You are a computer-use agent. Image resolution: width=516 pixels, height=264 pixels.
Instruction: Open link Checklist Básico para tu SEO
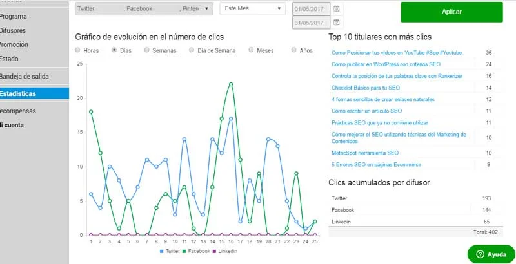pos(366,88)
